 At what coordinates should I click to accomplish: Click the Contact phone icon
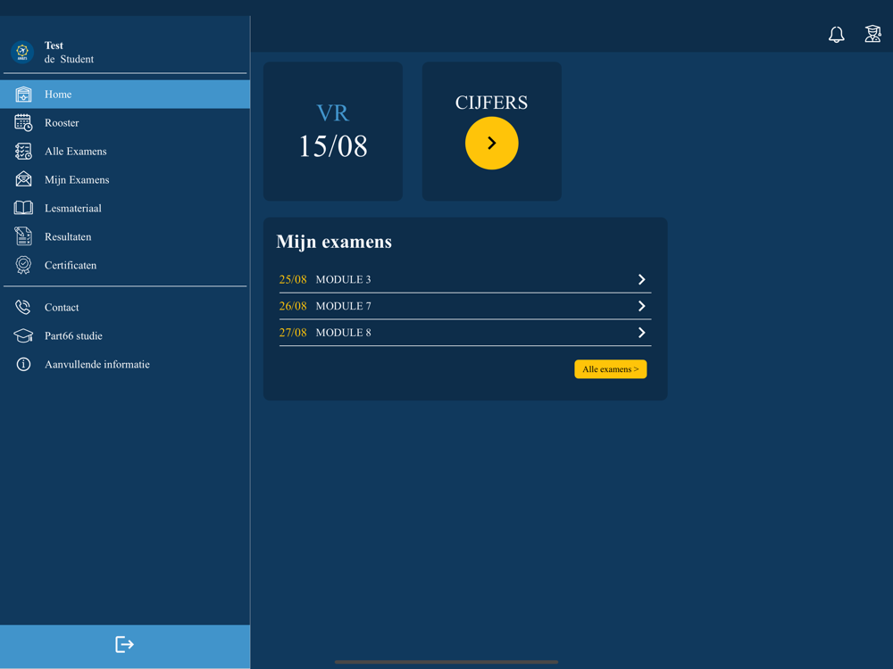pyautogui.click(x=23, y=307)
